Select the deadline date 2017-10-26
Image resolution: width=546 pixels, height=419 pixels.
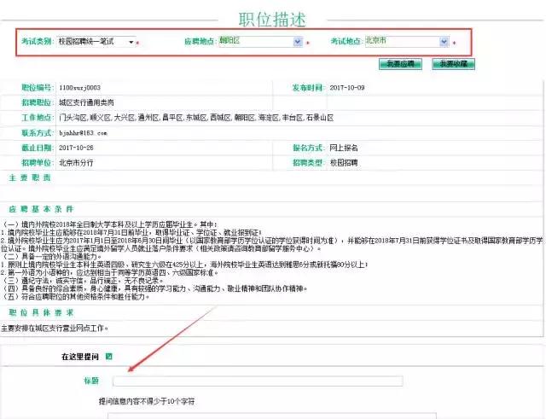click(76, 148)
